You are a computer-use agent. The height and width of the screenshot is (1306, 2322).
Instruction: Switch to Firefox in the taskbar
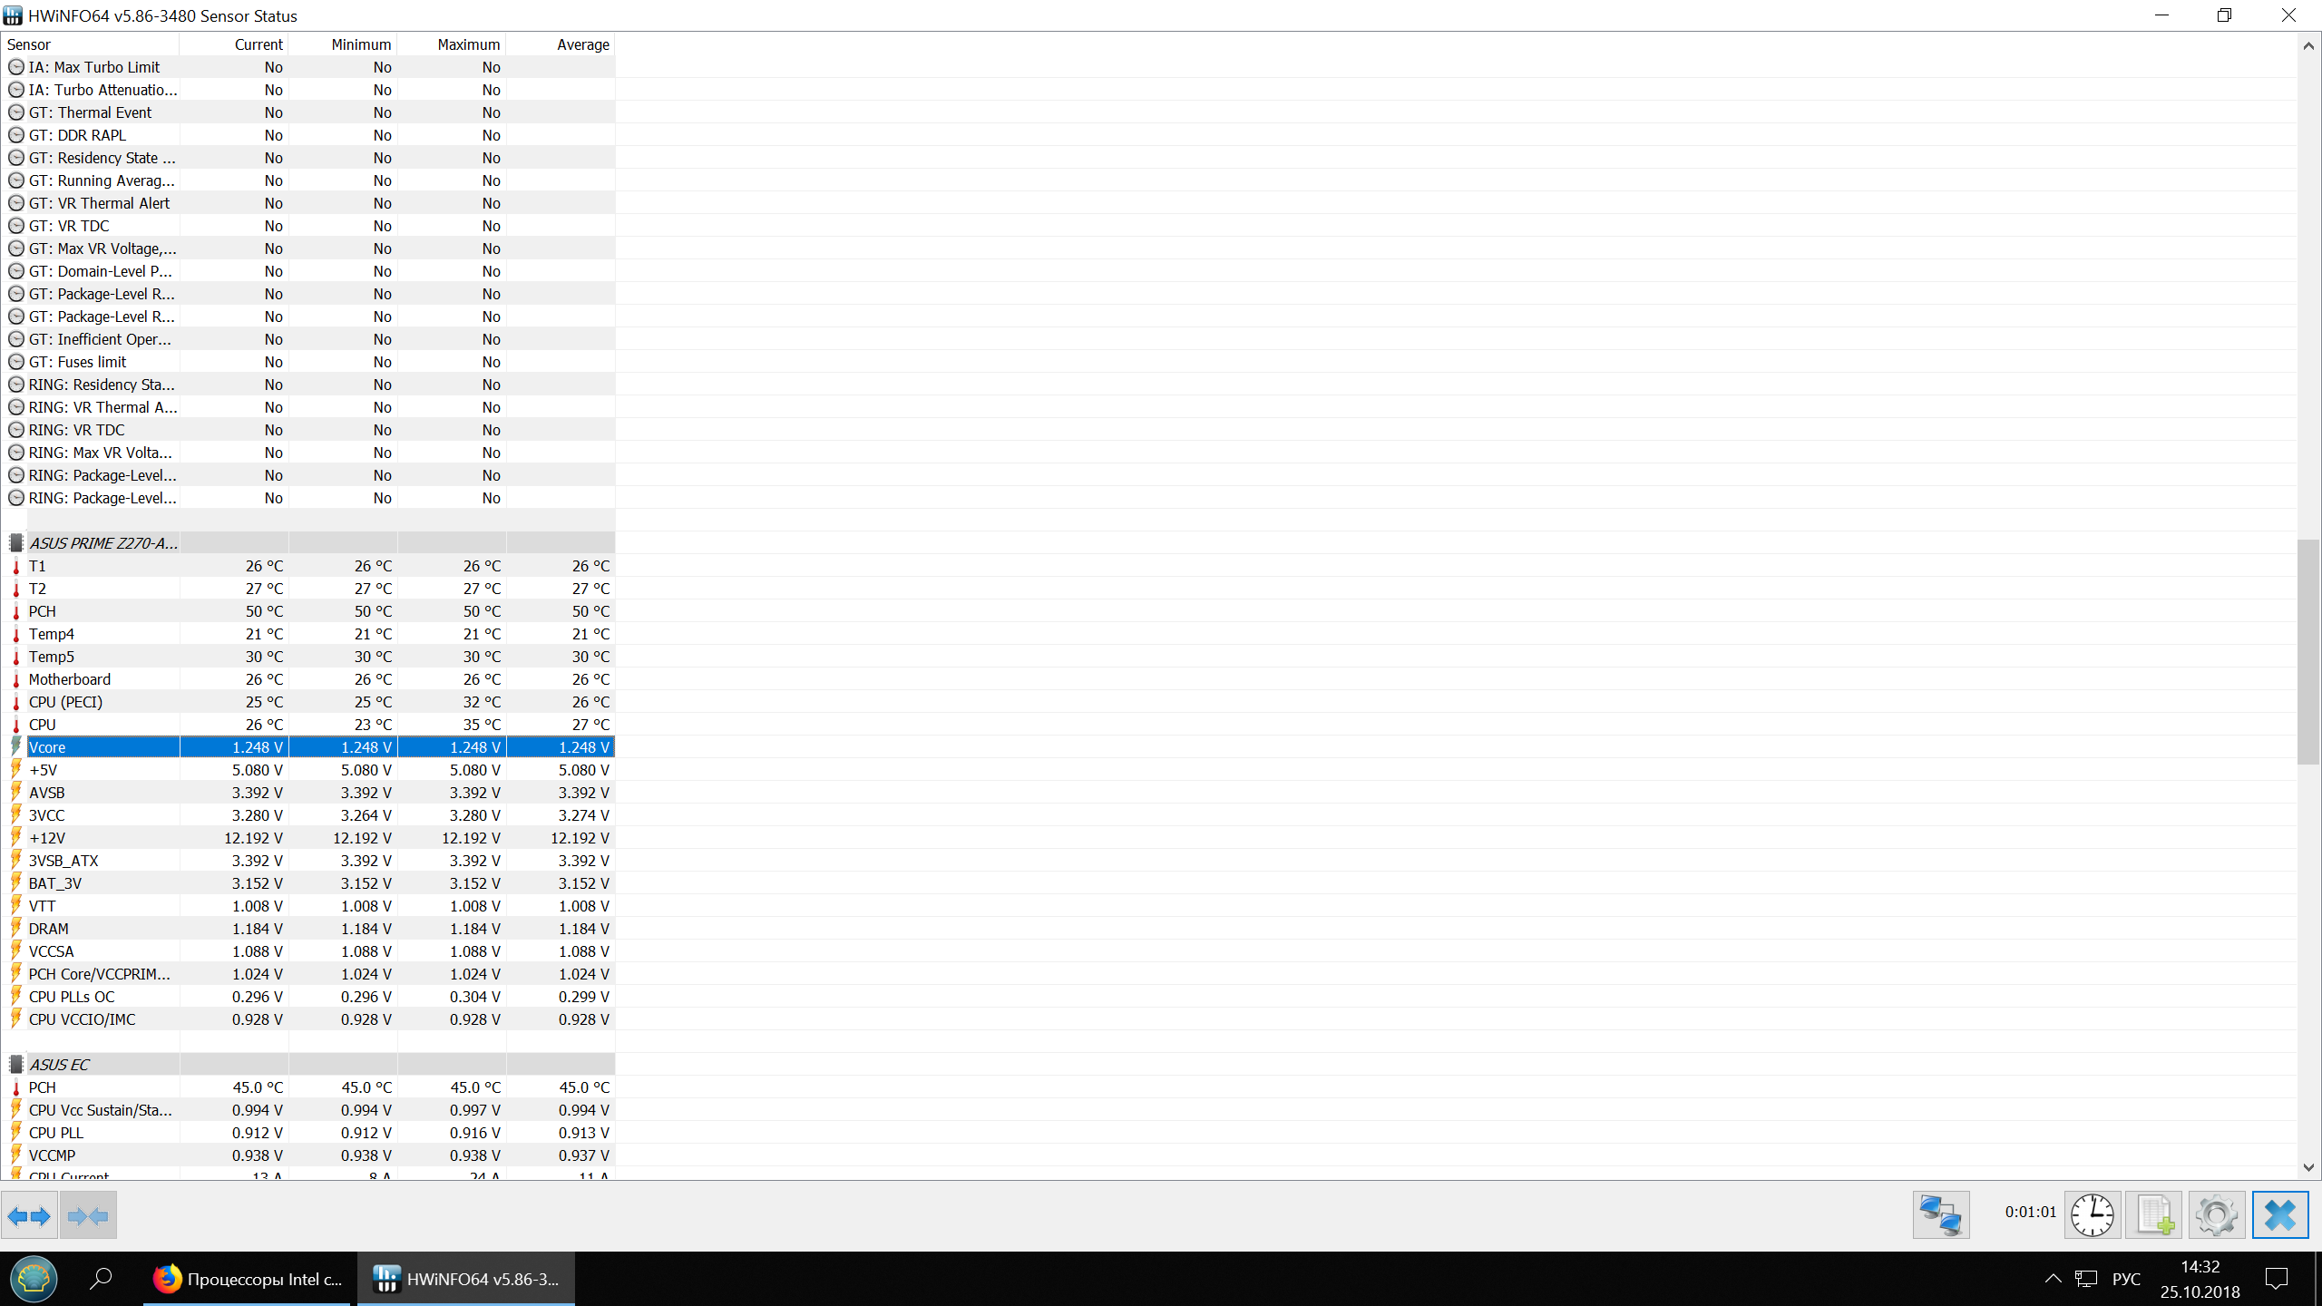tap(247, 1279)
